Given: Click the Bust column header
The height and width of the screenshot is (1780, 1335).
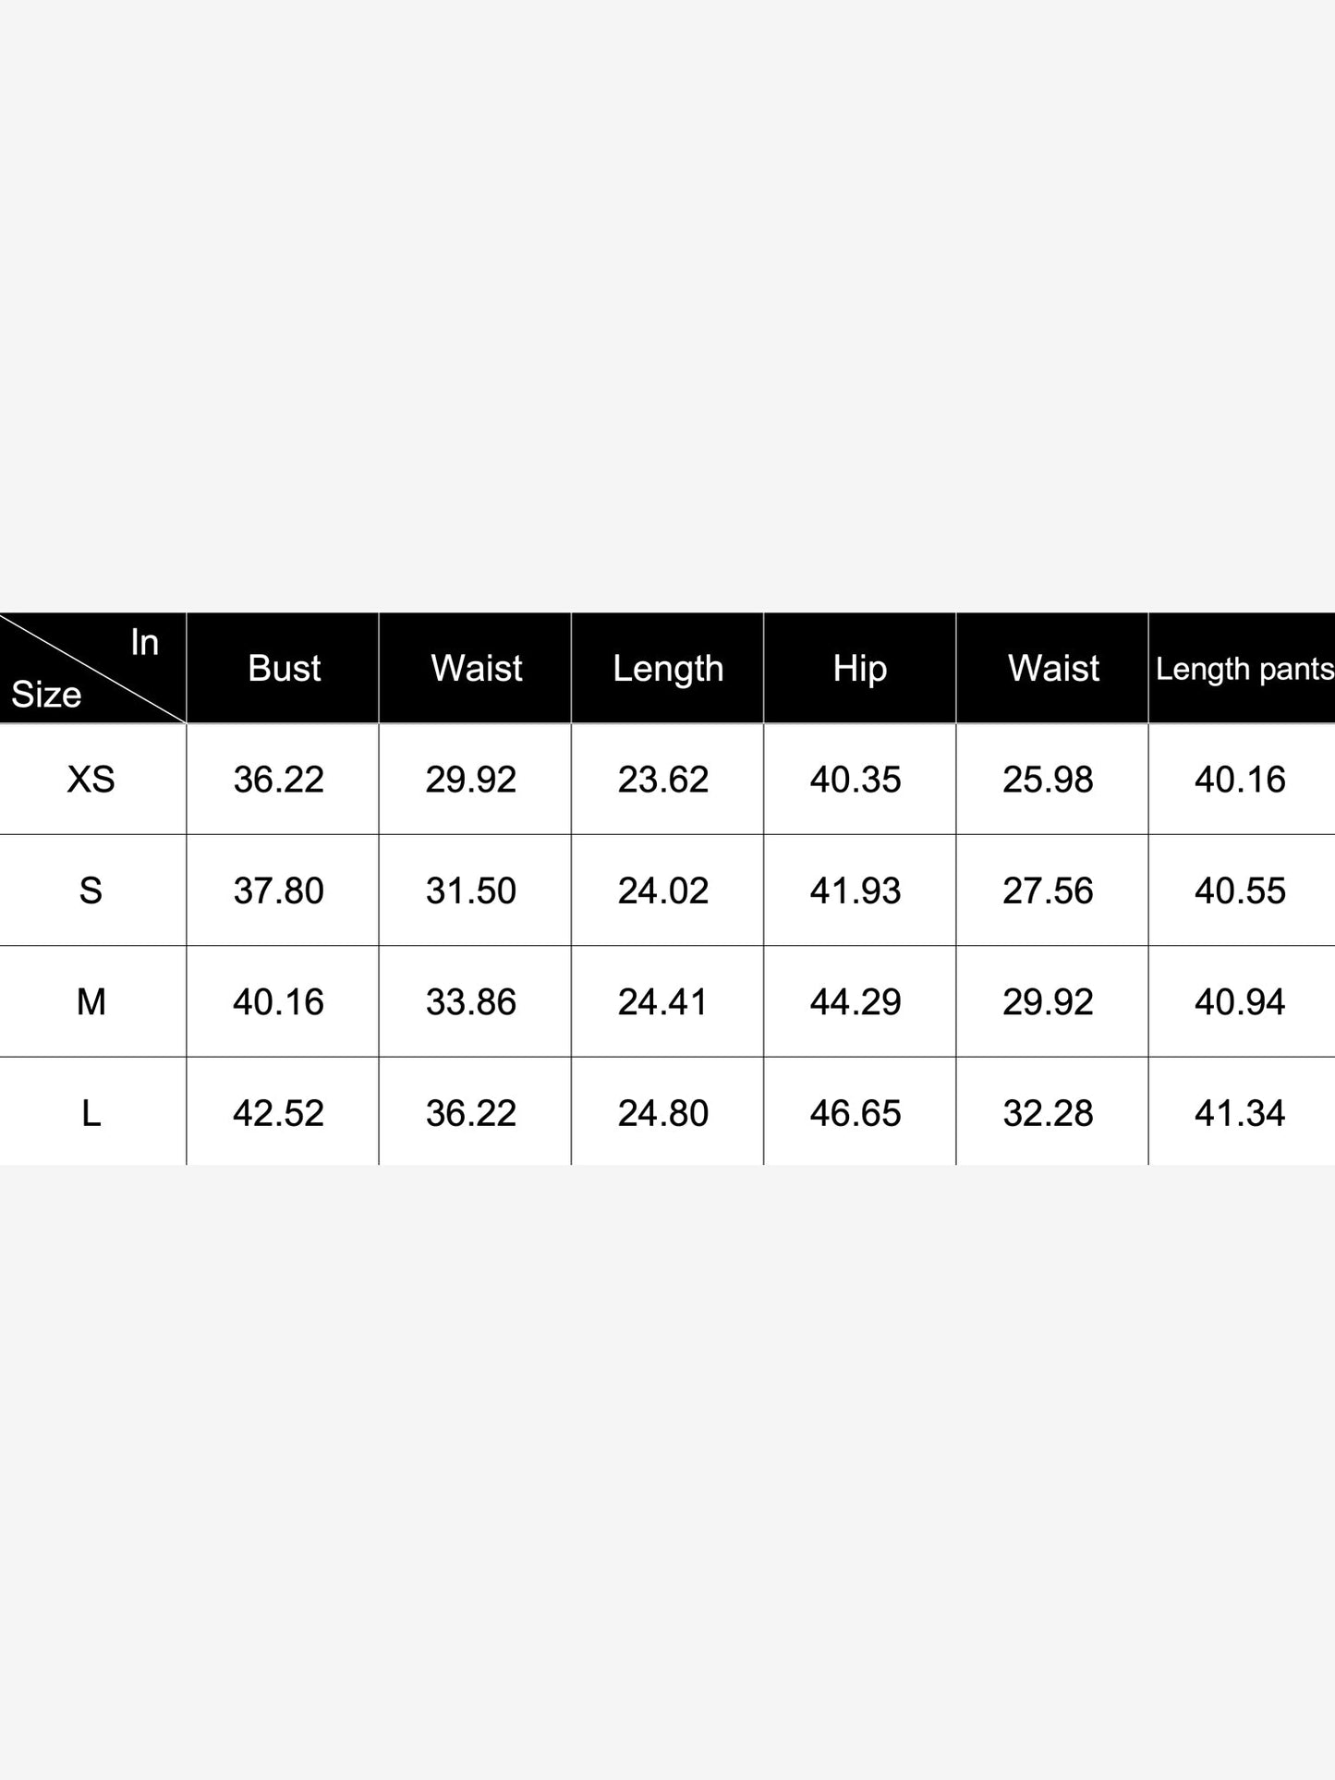Looking at the screenshot, I should [x=284, y=668].
